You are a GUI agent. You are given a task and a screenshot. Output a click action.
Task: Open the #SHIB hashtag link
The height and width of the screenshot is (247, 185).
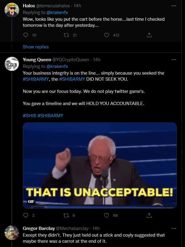[29, 116]
